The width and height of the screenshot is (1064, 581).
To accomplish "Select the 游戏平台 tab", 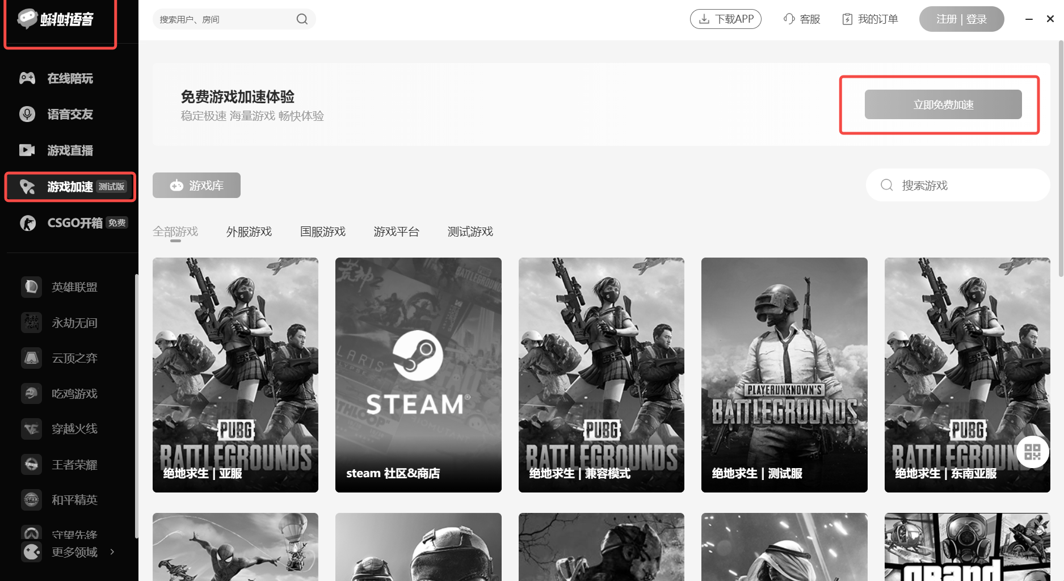I will coord(396,231).
